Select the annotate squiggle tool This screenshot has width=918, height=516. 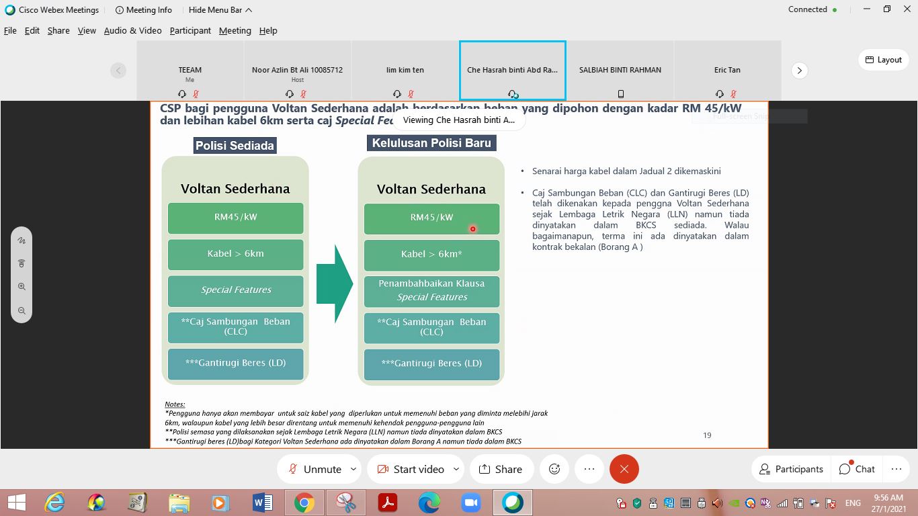pos(22,240)
